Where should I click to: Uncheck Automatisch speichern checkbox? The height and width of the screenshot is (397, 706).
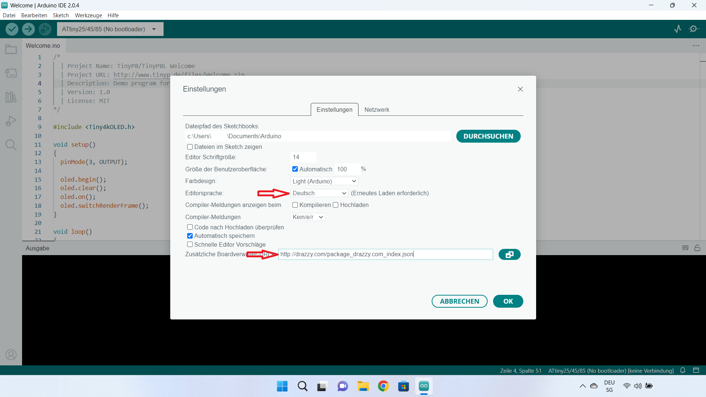tap(190, 236)
